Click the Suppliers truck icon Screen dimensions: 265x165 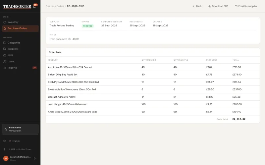(x=5, y=49)
